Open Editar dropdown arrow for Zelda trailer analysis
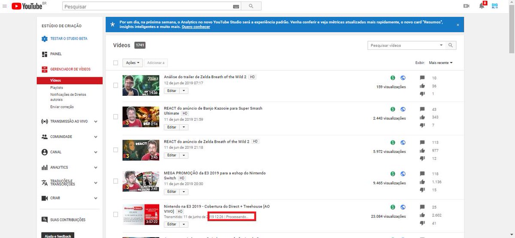This screenshot has height=238, width=515. click(184, 91)
